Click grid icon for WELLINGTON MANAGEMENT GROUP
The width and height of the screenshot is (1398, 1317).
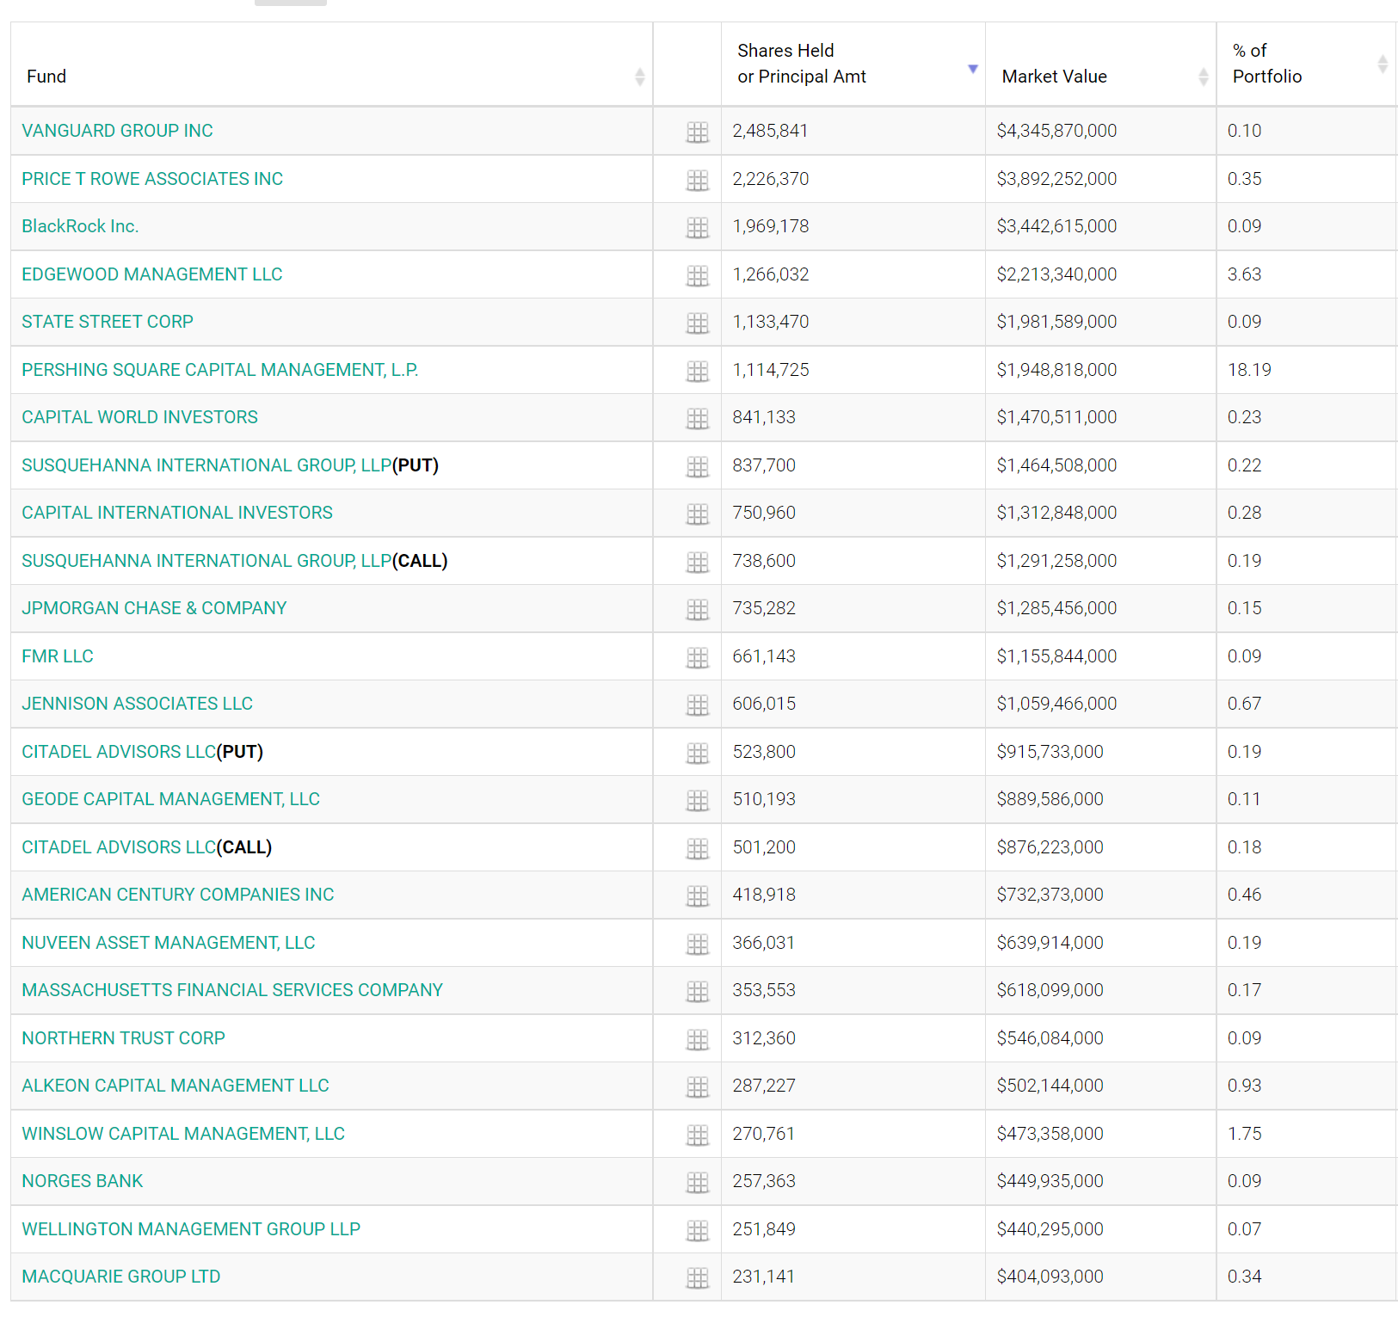pos(698,1230)
